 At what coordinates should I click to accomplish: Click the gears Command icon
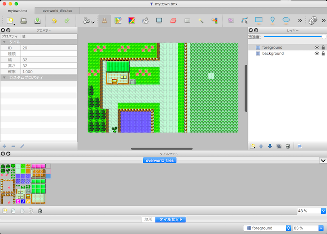(86, 21)
